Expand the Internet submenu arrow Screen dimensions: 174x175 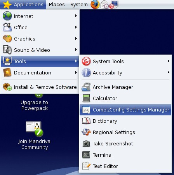(x=76, y=16)
